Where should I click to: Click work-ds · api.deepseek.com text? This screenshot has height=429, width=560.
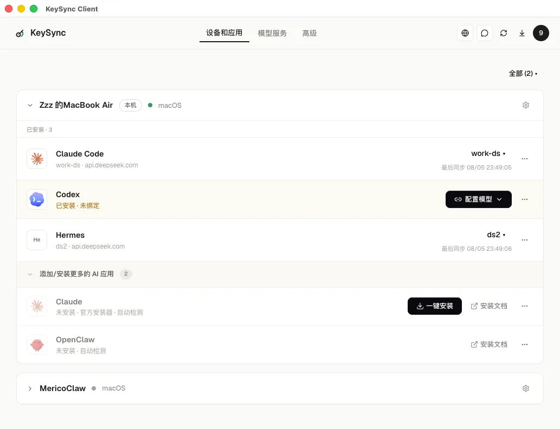pos(97,165)
